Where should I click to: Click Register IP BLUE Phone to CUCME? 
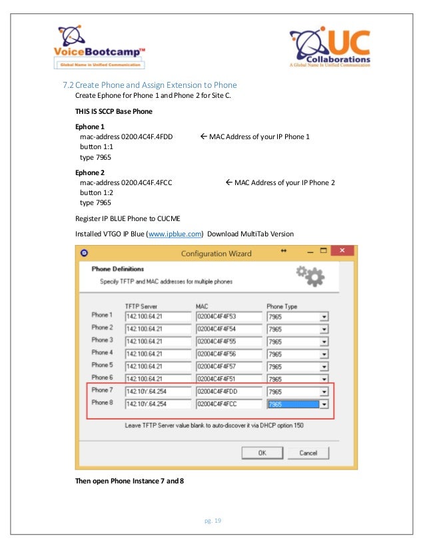tap(127, 218)
